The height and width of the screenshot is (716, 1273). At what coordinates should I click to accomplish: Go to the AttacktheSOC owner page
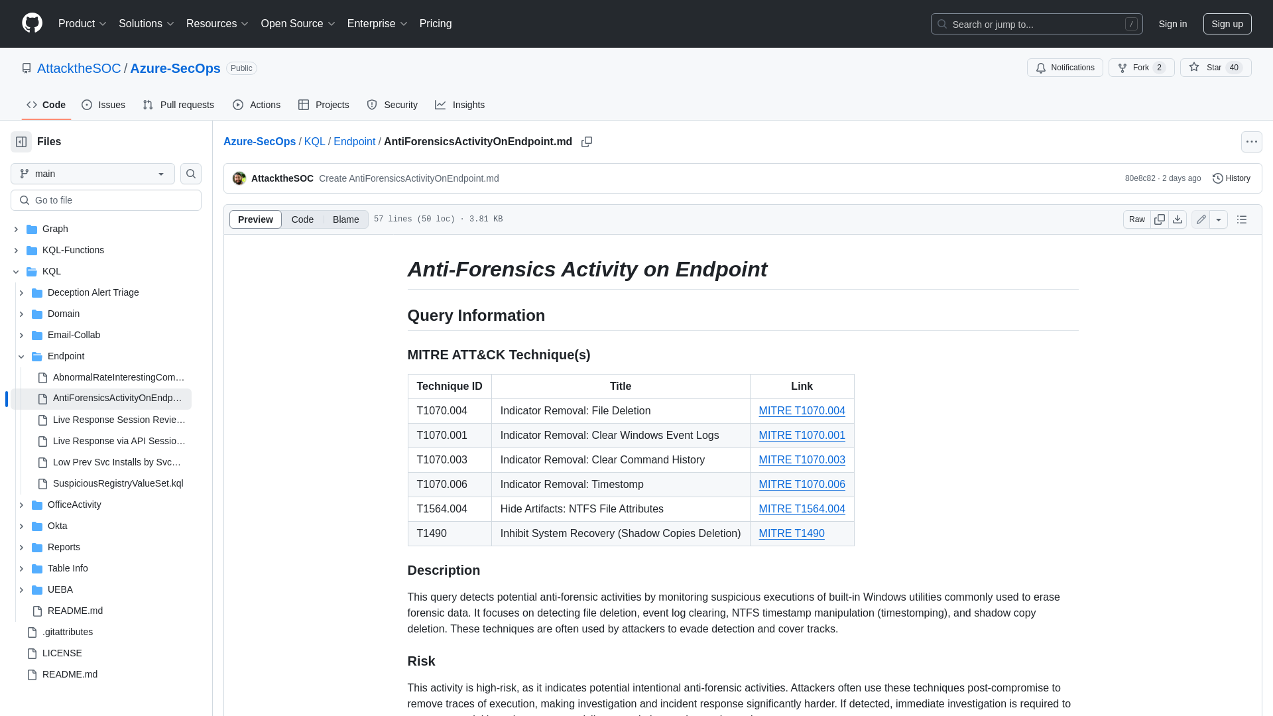[79, 68]
